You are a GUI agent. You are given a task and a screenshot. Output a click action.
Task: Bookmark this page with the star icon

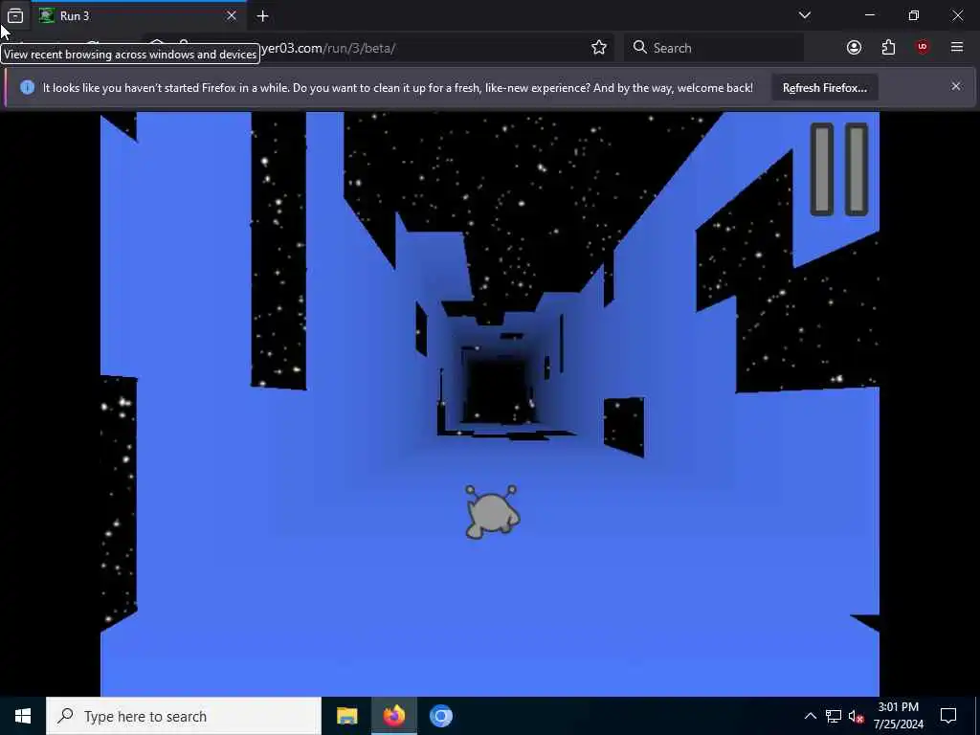pyautogui.click(x=599, y=48)
